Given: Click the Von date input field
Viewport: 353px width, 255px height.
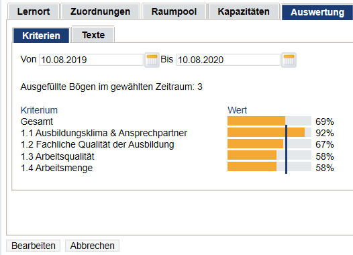Looking at the screenshot, I should pyautogui.click(x=91, y=60).
